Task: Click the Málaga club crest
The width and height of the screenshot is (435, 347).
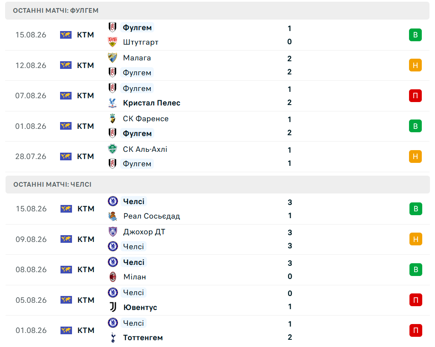Action: [x=112, y=57]
